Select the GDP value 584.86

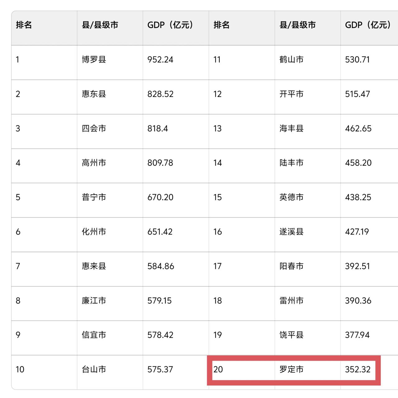(161, 266)
